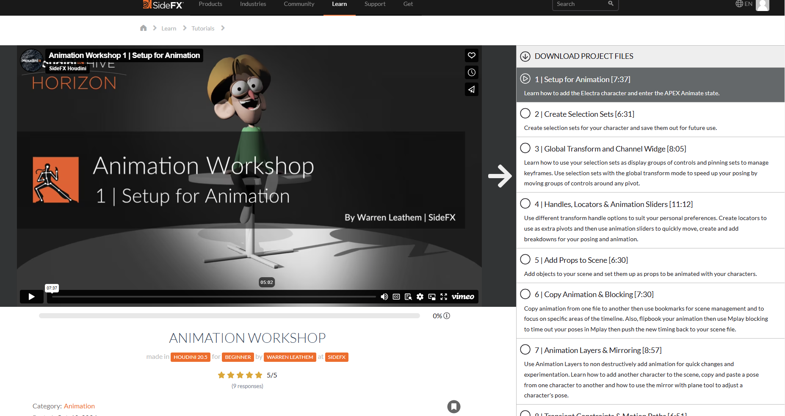Open the Community menu

tap(299, 4)
